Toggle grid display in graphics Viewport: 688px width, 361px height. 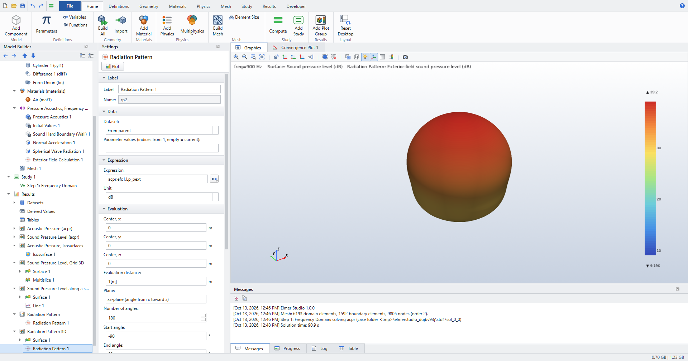click(x=382, y=57)
